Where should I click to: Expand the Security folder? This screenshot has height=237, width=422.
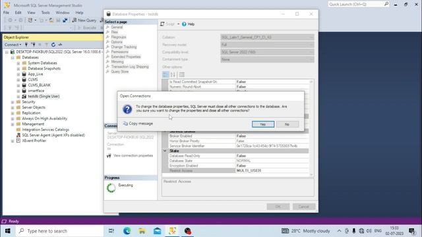click(13, 102)
